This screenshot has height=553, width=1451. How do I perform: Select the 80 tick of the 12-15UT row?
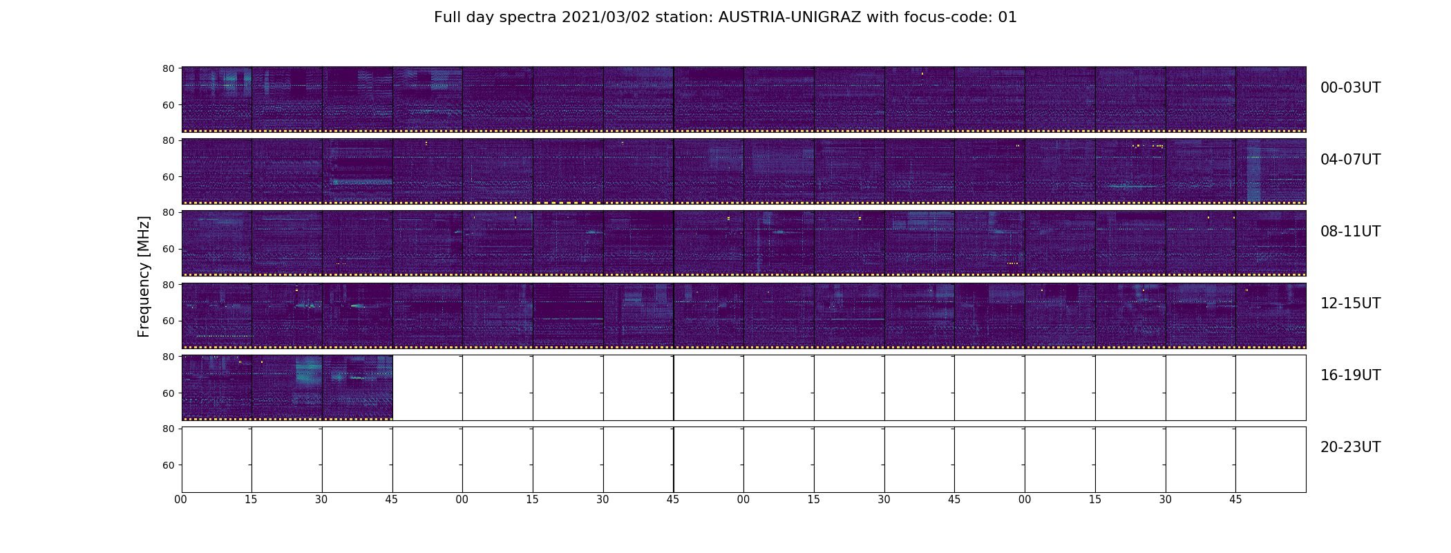click(168, 285)
